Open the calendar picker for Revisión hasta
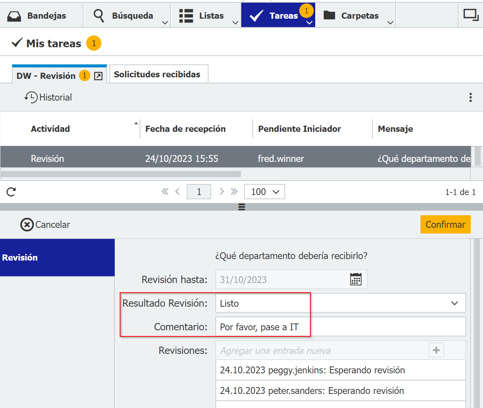483x408 pixels. 356,279
